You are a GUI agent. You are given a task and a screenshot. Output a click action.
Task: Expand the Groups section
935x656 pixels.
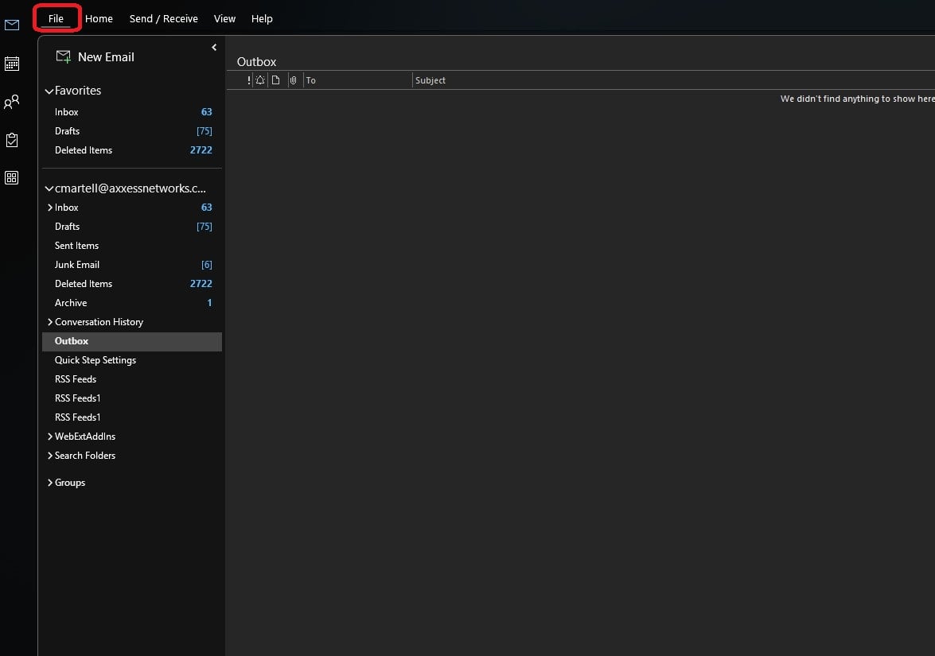coord(50,483)
